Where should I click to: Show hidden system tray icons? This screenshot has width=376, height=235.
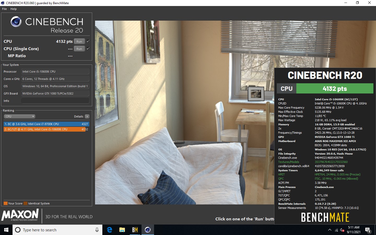pos(330,230)
